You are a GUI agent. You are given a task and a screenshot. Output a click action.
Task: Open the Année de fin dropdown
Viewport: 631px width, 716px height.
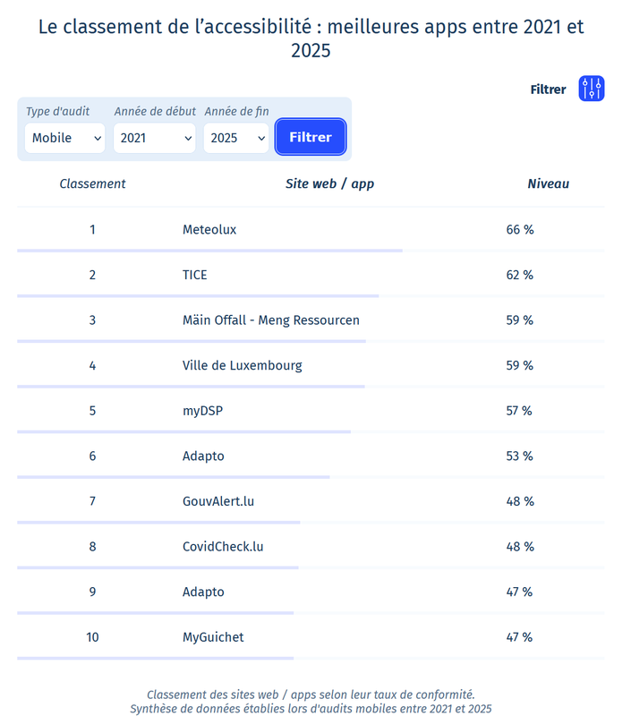click(x=235, y=138)
